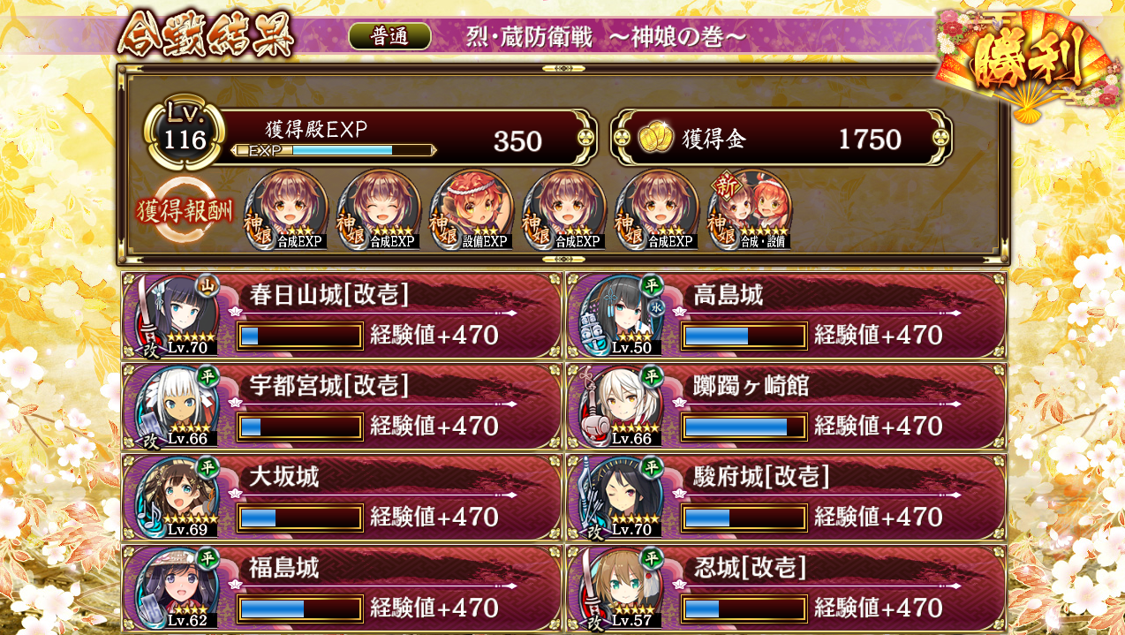Click the new 合成・設備 reward icon
Viewport: 1125px width, 635px height.
tap(750, 210)
